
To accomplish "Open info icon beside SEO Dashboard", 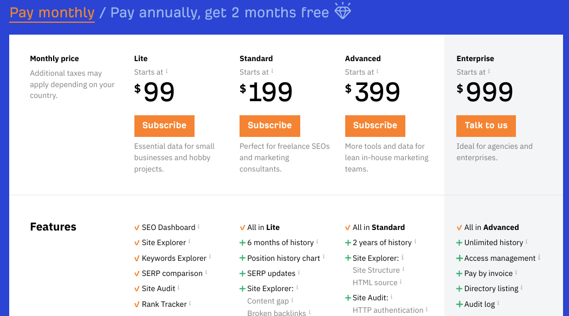I will click(x=198, y=227).
